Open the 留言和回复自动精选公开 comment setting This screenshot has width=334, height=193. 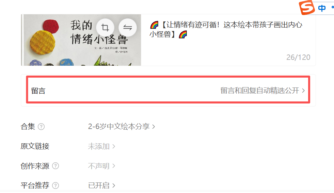(x=263, y=91)
